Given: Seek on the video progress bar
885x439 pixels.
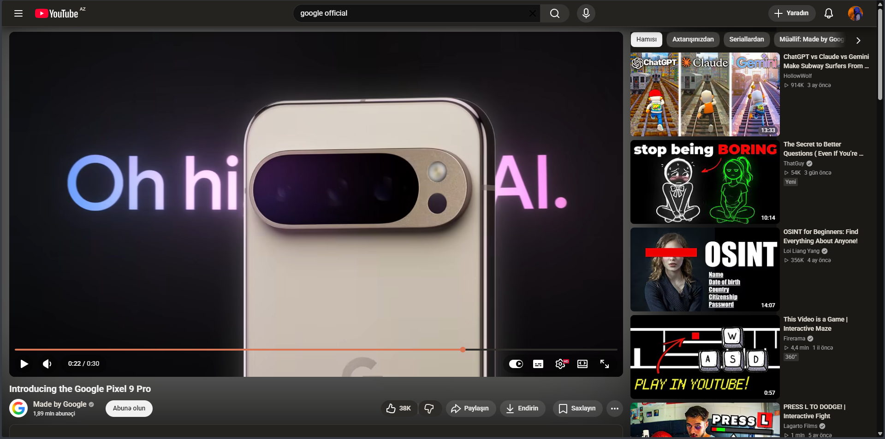Looking at the screenshot, I should [316, 350].
